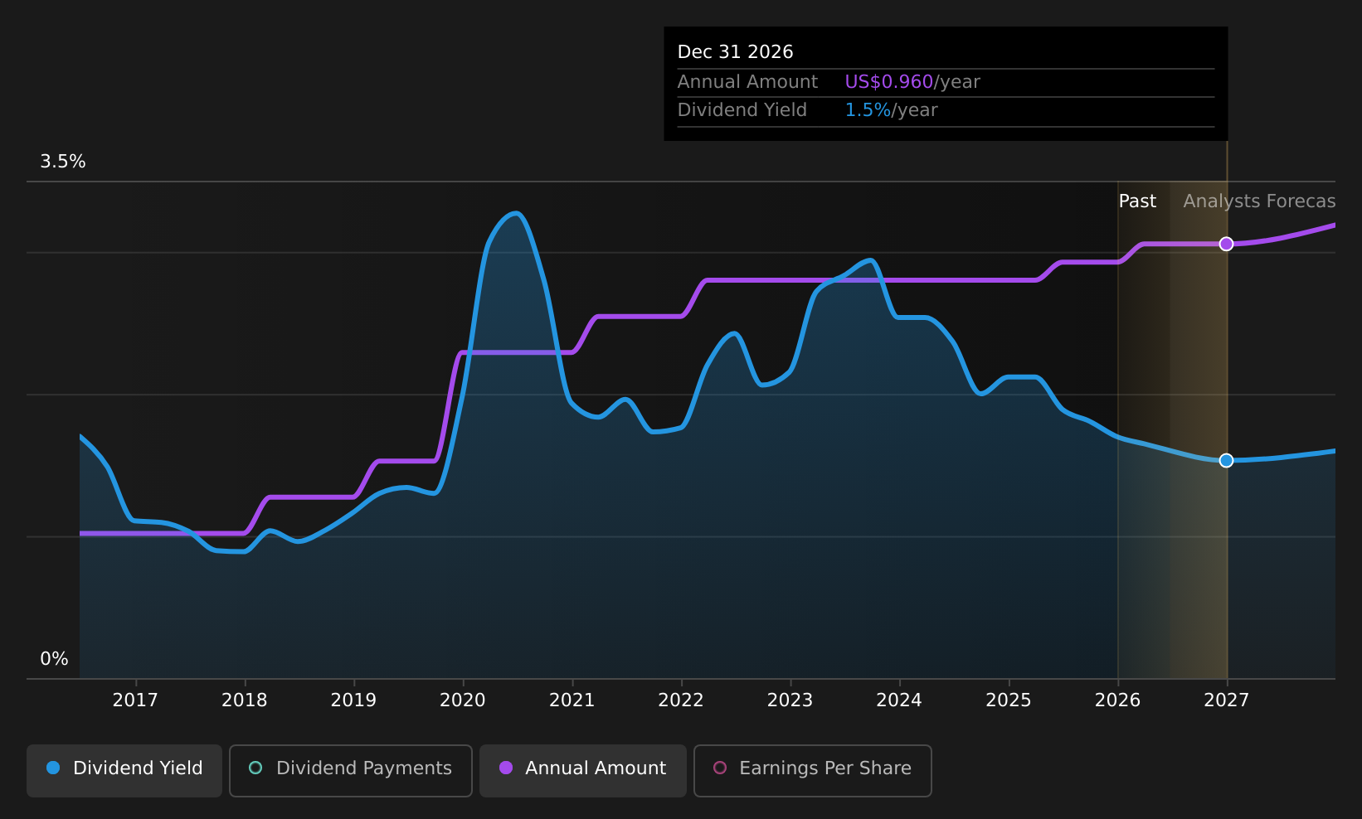Click the 2020 x-axis year label
The height and width of the screenshot is (819, 1362).
click(463, 700)
